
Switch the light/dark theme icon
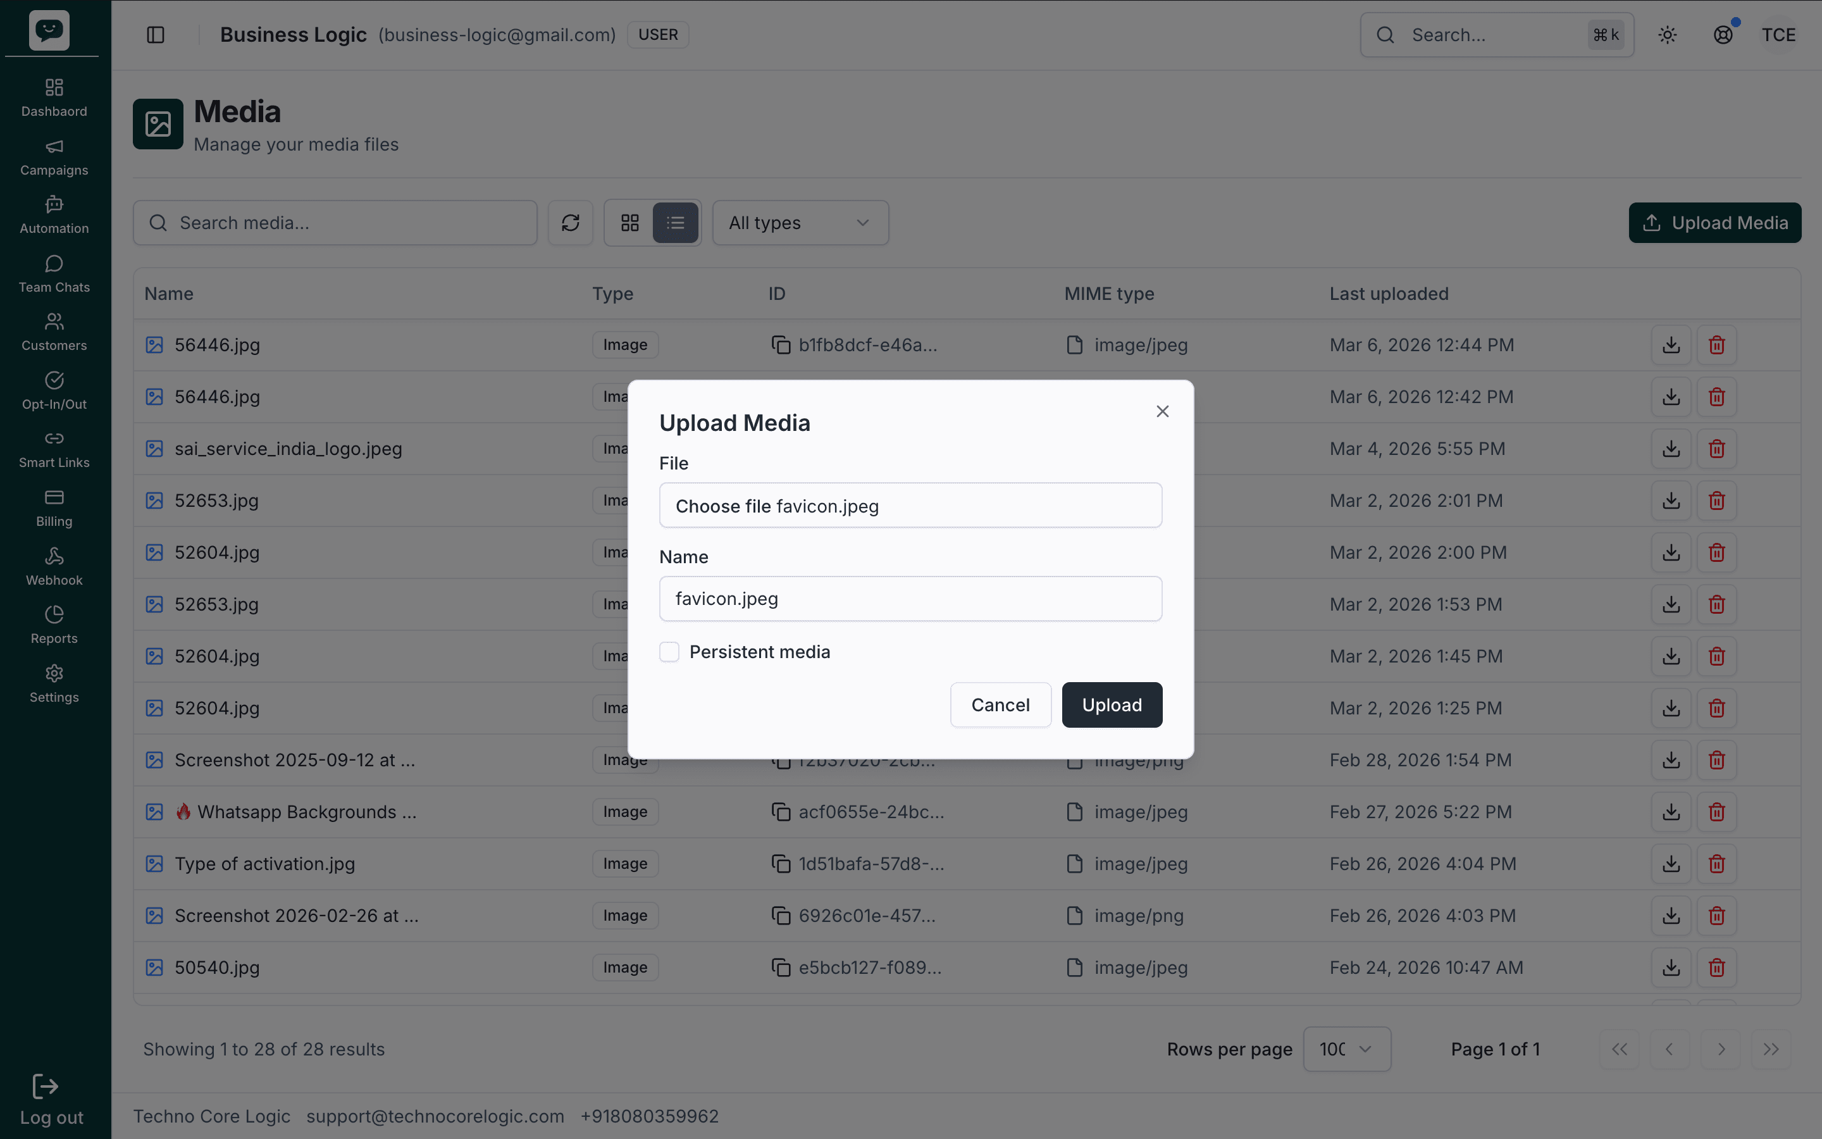pos(1667,35)
